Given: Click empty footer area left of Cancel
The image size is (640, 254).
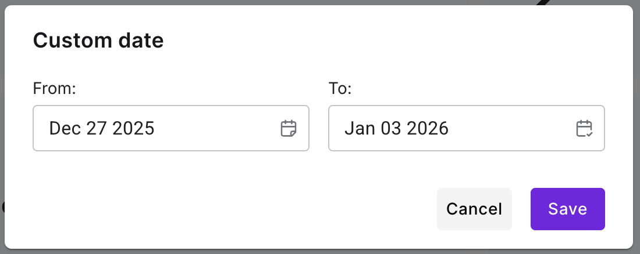Looking at the screenshot, I should click(233, 209).
